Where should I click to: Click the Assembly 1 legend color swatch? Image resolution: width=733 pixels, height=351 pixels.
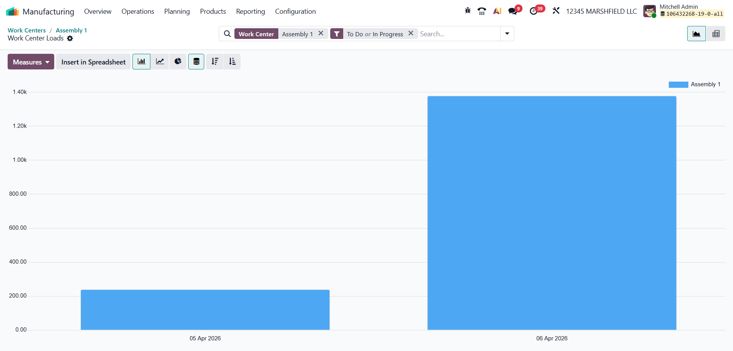click(x=678, y=84)
